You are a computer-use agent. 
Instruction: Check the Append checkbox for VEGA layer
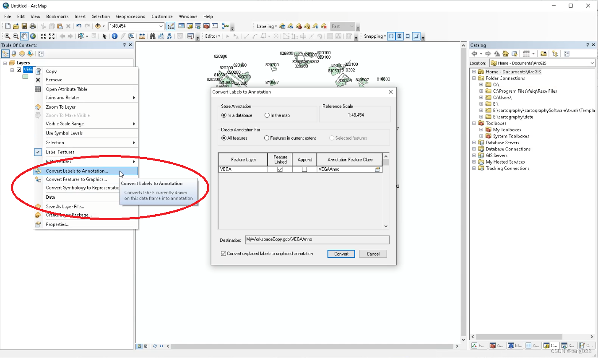[x=305, y=169]
